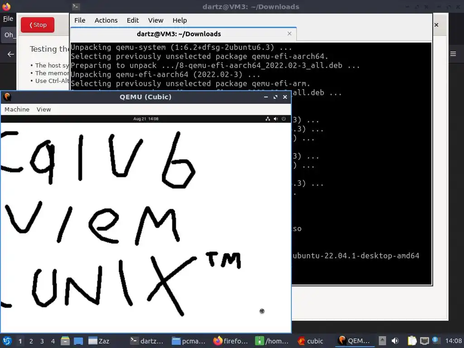Click the volume speaker tray icon

pyautogui.click(x=395, y=341)
